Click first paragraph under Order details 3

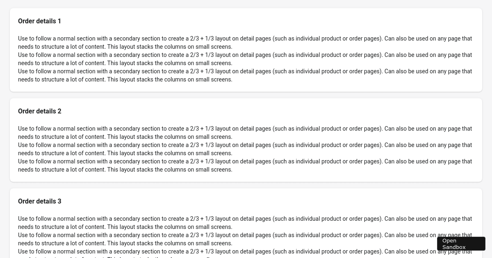click(x=245, y=223)
